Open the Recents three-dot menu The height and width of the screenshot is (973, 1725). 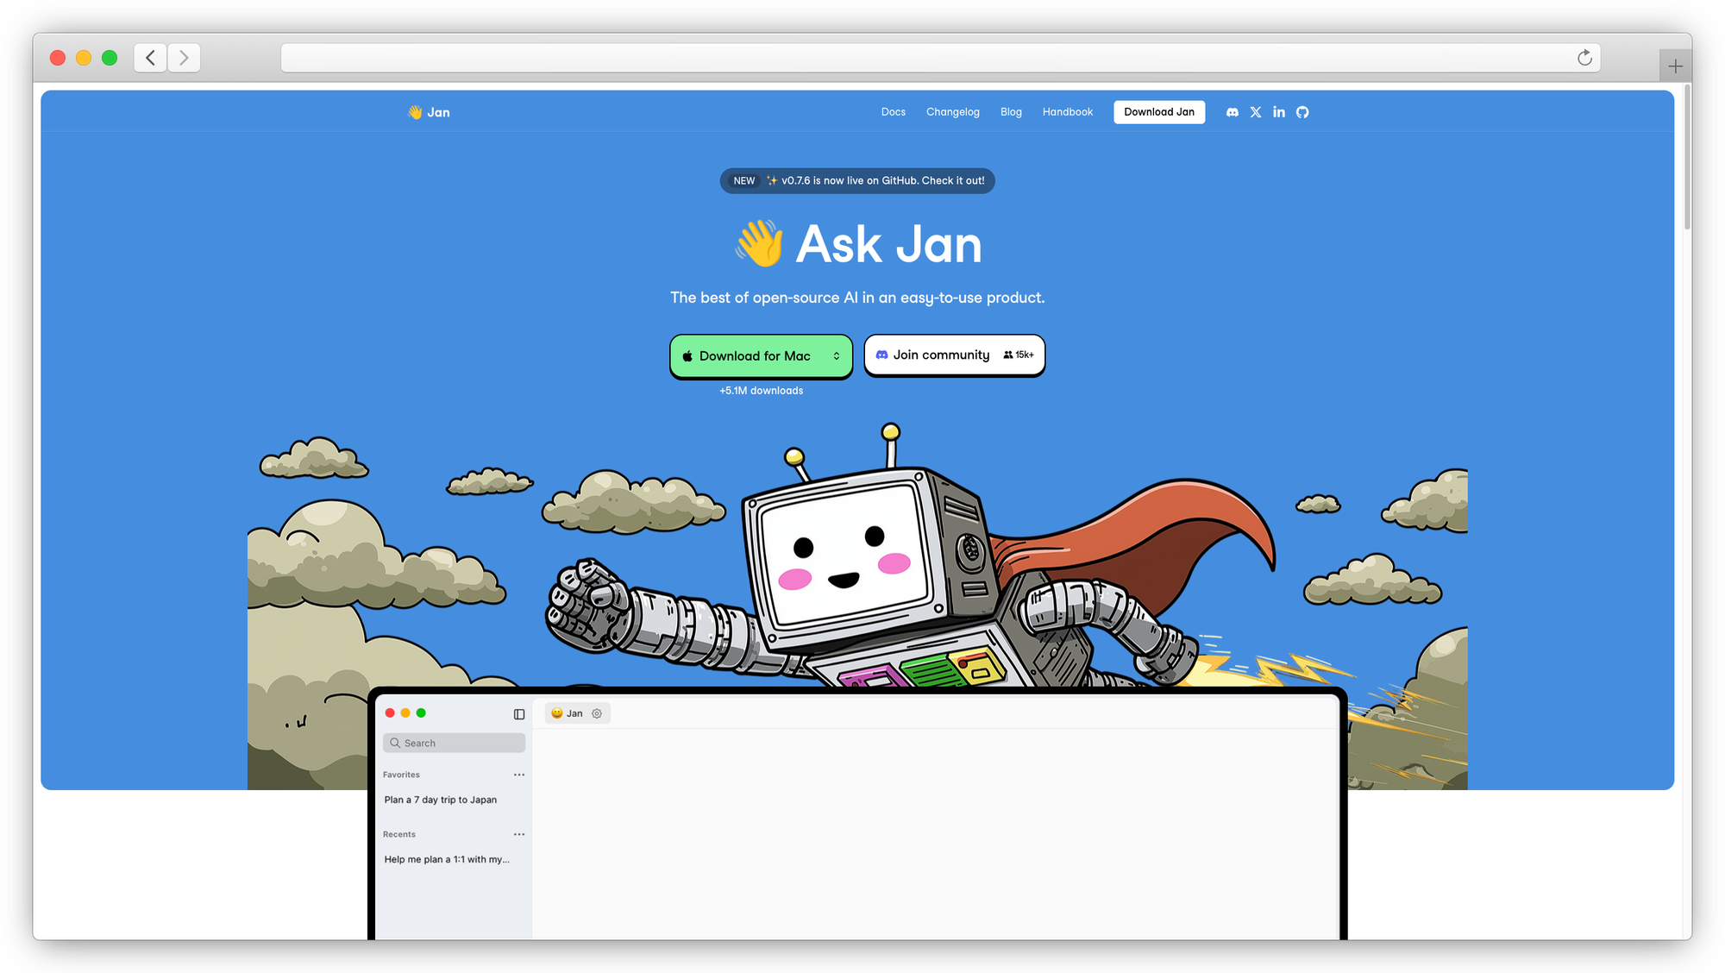click(519, 834)
